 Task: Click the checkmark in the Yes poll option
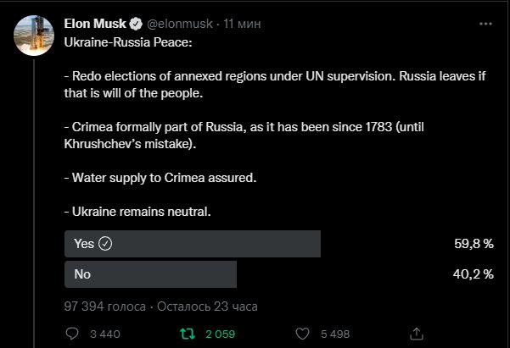coord(105,244)
